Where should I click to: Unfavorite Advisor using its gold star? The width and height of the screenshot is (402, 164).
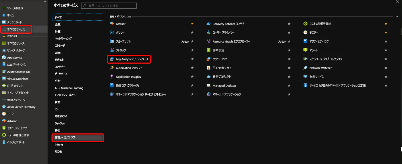192,24
